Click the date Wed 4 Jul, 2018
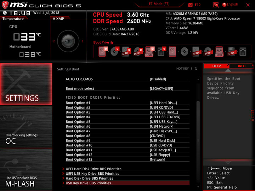255x191 pixels. (x=46, y=13)
